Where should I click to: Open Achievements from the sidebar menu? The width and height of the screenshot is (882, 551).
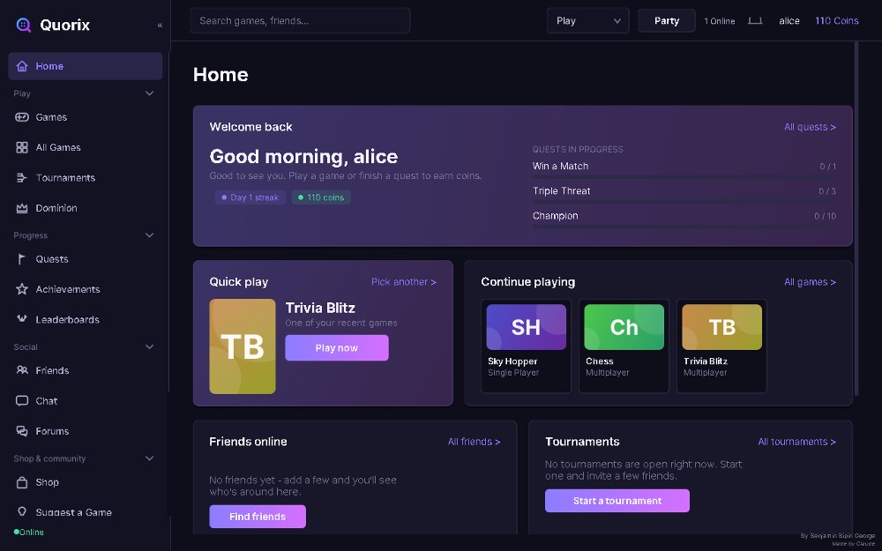[86, 289]
